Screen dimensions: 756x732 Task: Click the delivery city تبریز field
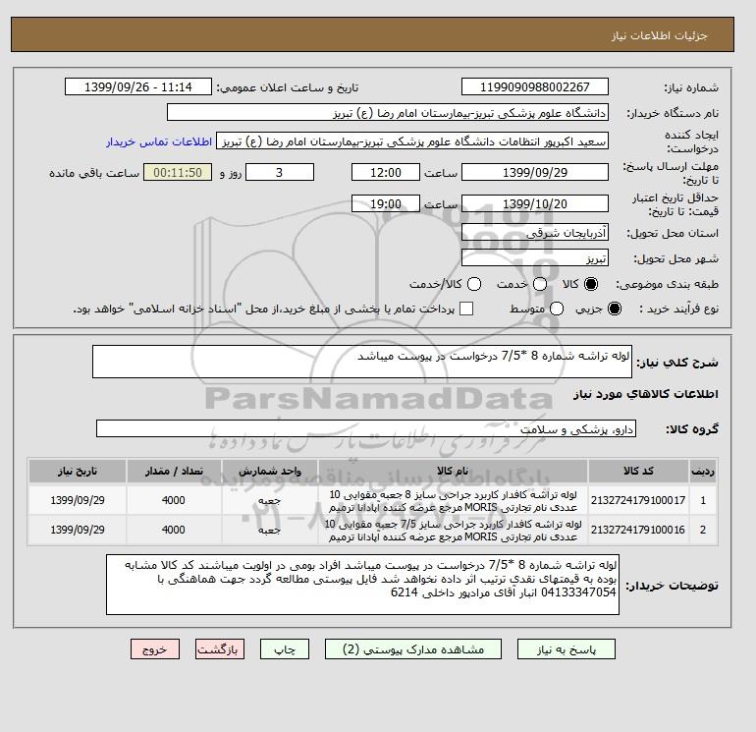pyautogui.click(x=535, y=258)
